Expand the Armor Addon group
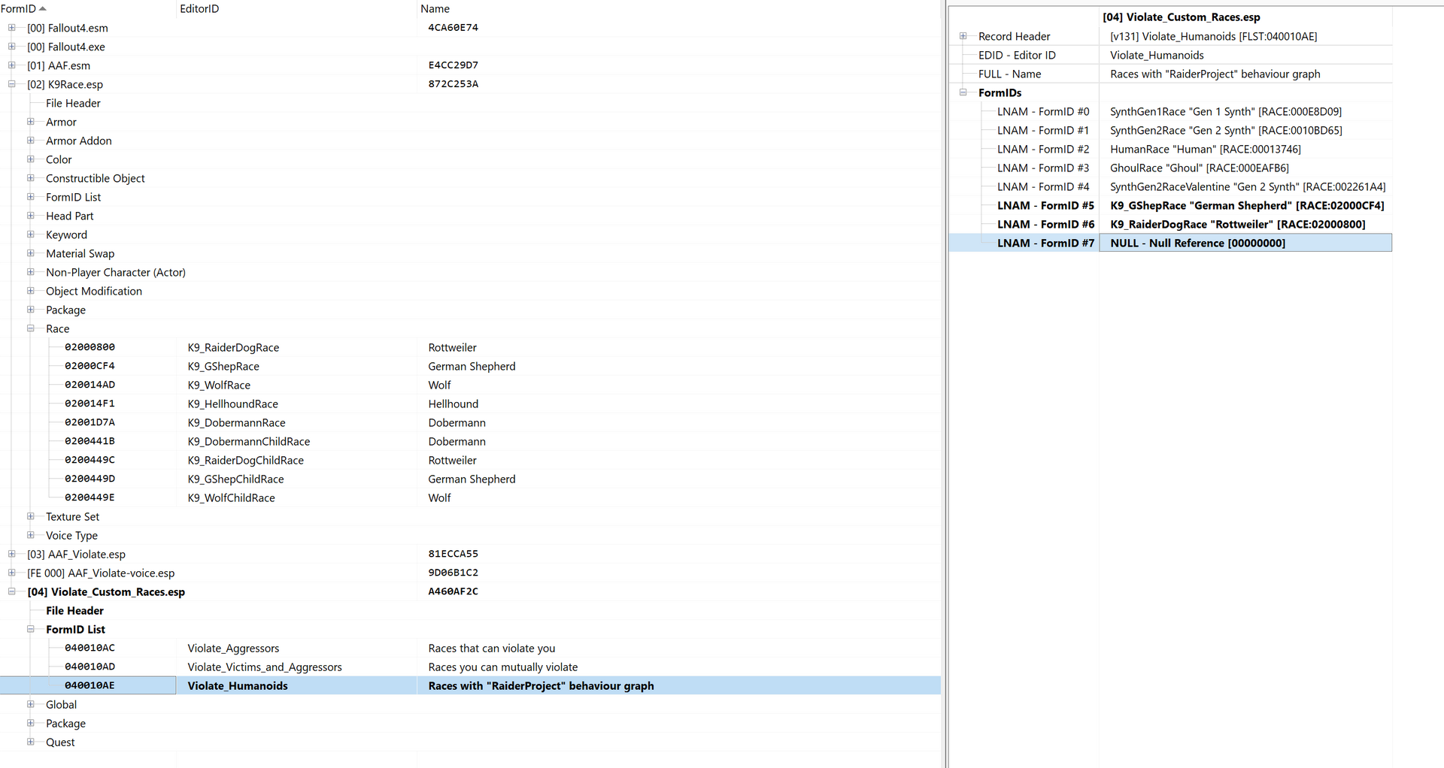The image size is (1444, 768). coord(30,141)
